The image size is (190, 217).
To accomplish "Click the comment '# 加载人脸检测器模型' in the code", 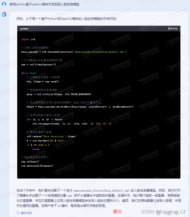I will (35, 48).
